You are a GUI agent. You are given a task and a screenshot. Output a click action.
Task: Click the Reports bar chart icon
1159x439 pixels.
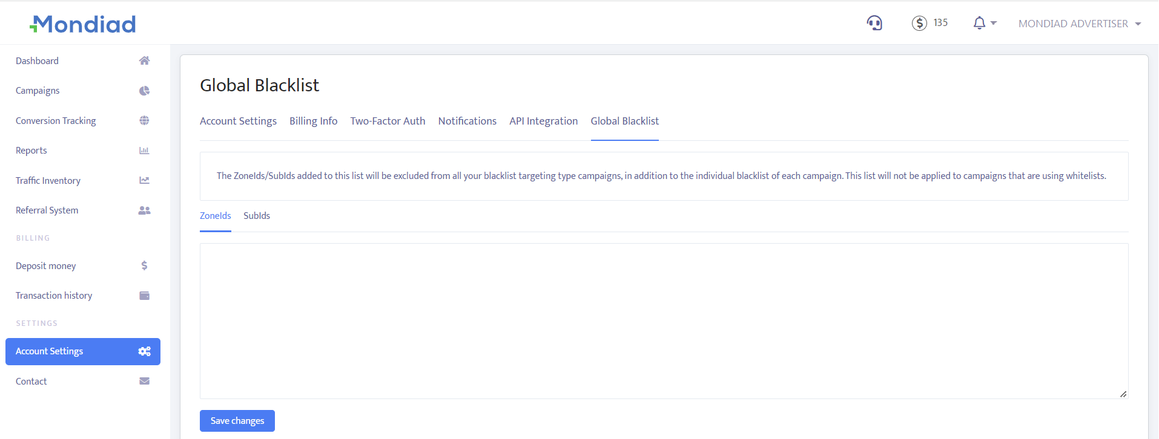coord(144,151)
